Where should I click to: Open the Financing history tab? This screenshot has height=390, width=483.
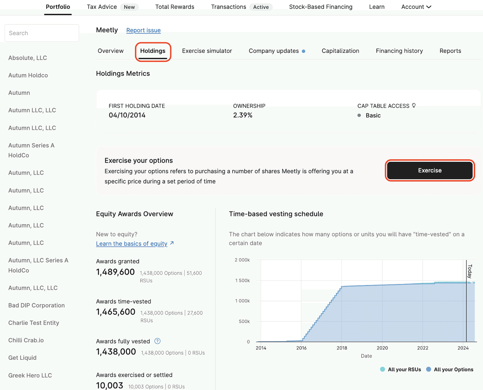399,51
